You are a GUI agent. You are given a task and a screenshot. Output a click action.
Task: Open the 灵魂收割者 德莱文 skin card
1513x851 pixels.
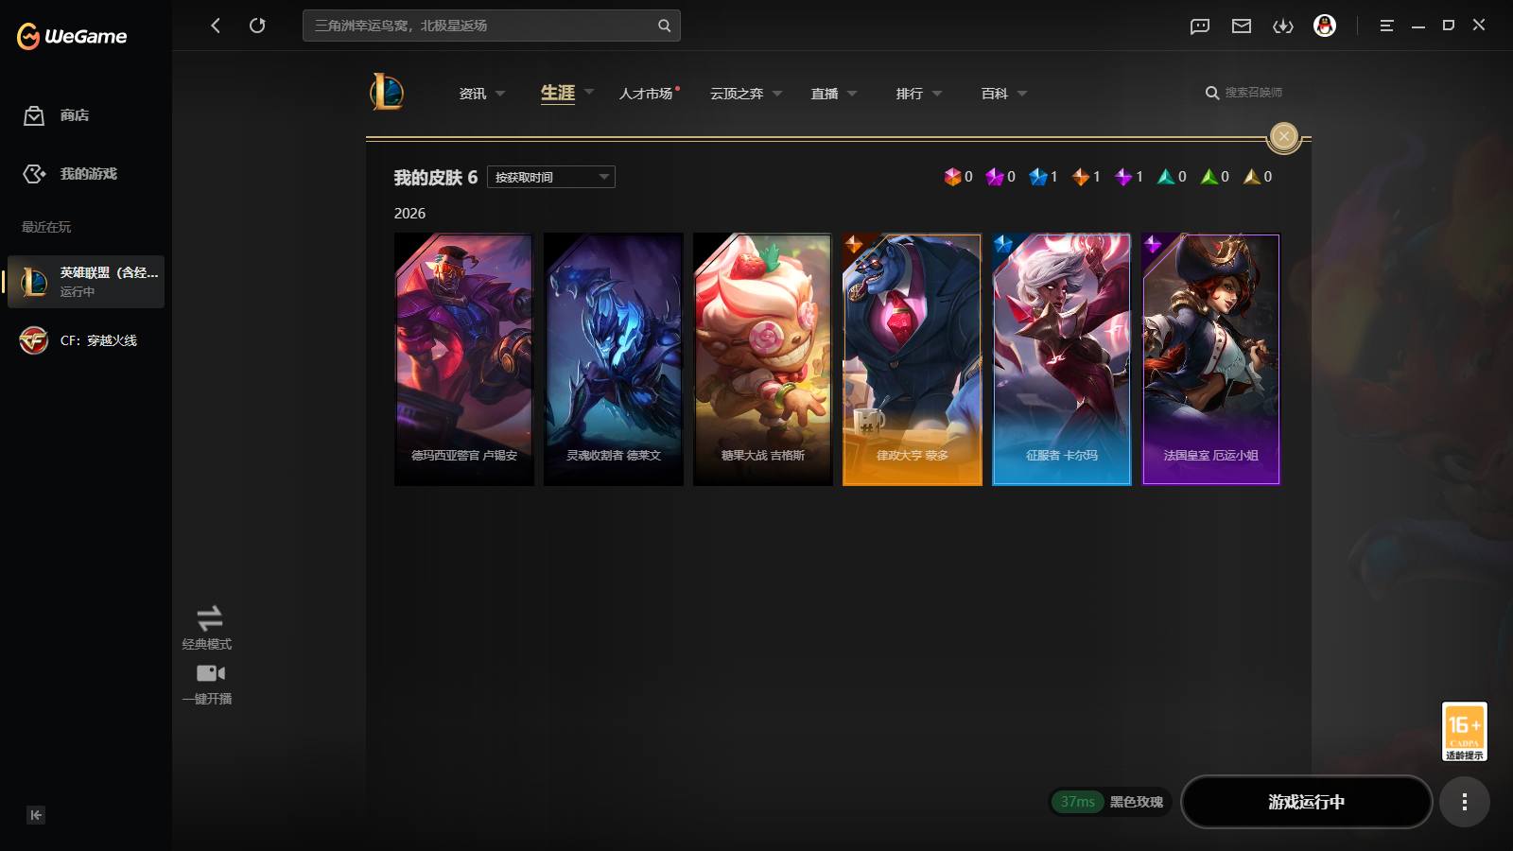click(x=614, y=359)
